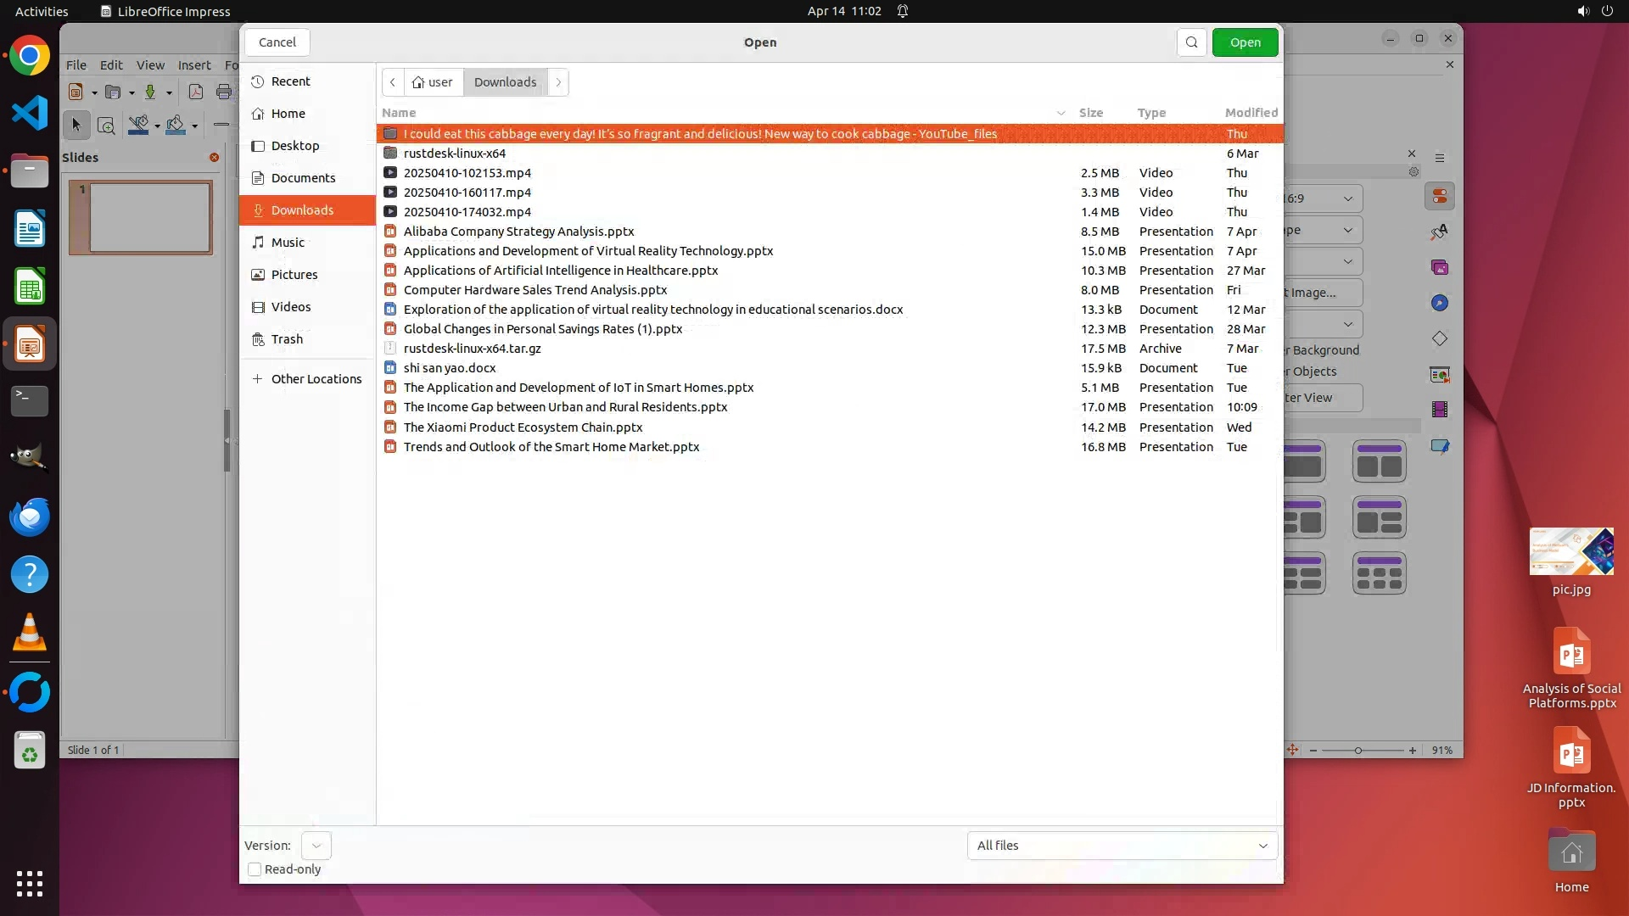This screenshot has height=916, width=1629.
Task: Open the All files filter dropdown
Action: click(1122, 846)
